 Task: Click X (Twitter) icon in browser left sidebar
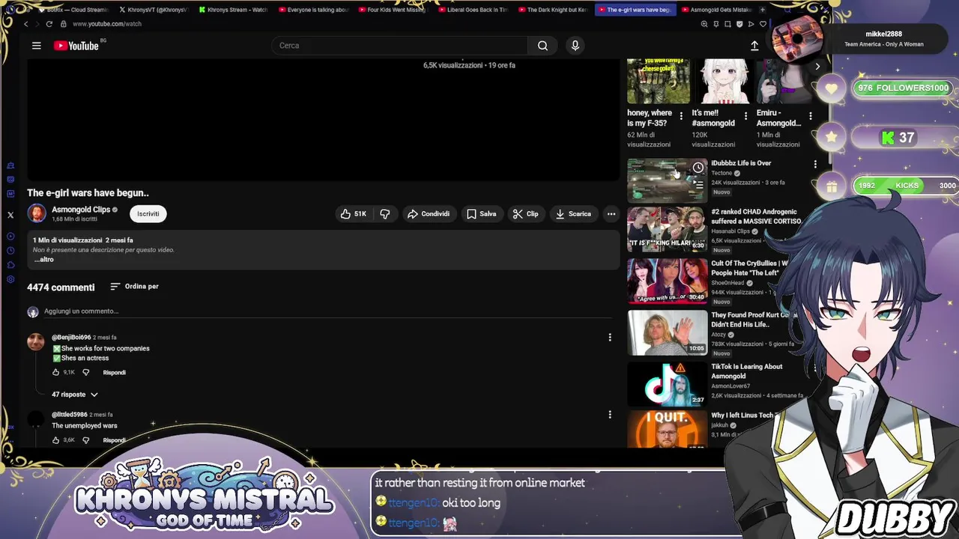(x=10, y=215)
